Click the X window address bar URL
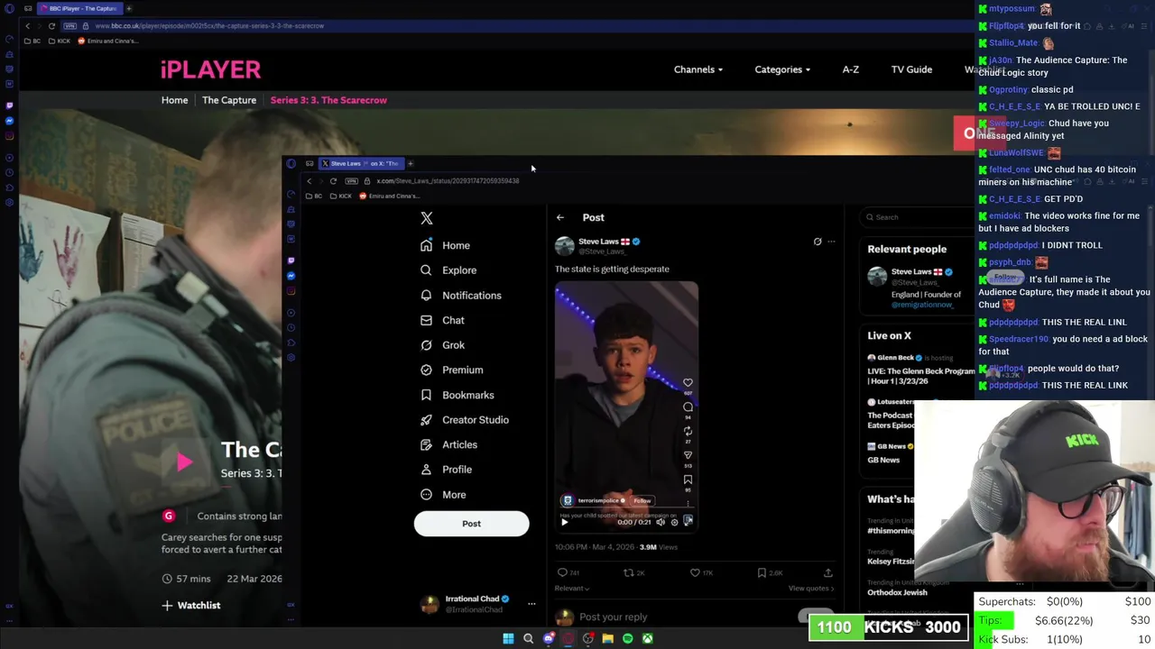This screenshot has width=1155, height=649. (x=448, y=181)
